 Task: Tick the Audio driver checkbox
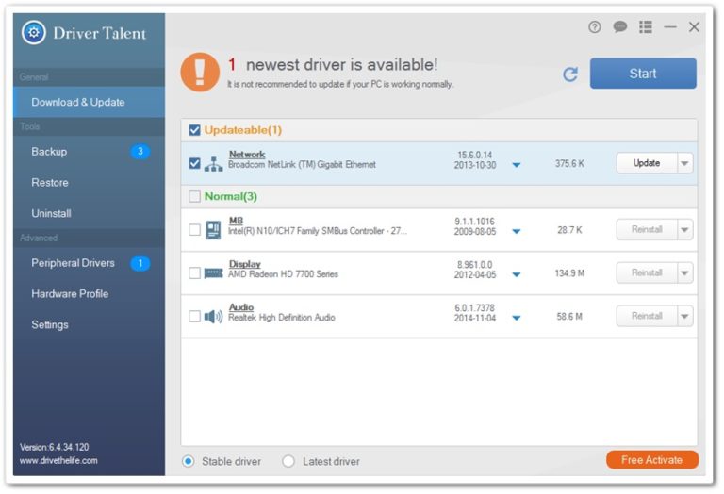click(194, 317)
